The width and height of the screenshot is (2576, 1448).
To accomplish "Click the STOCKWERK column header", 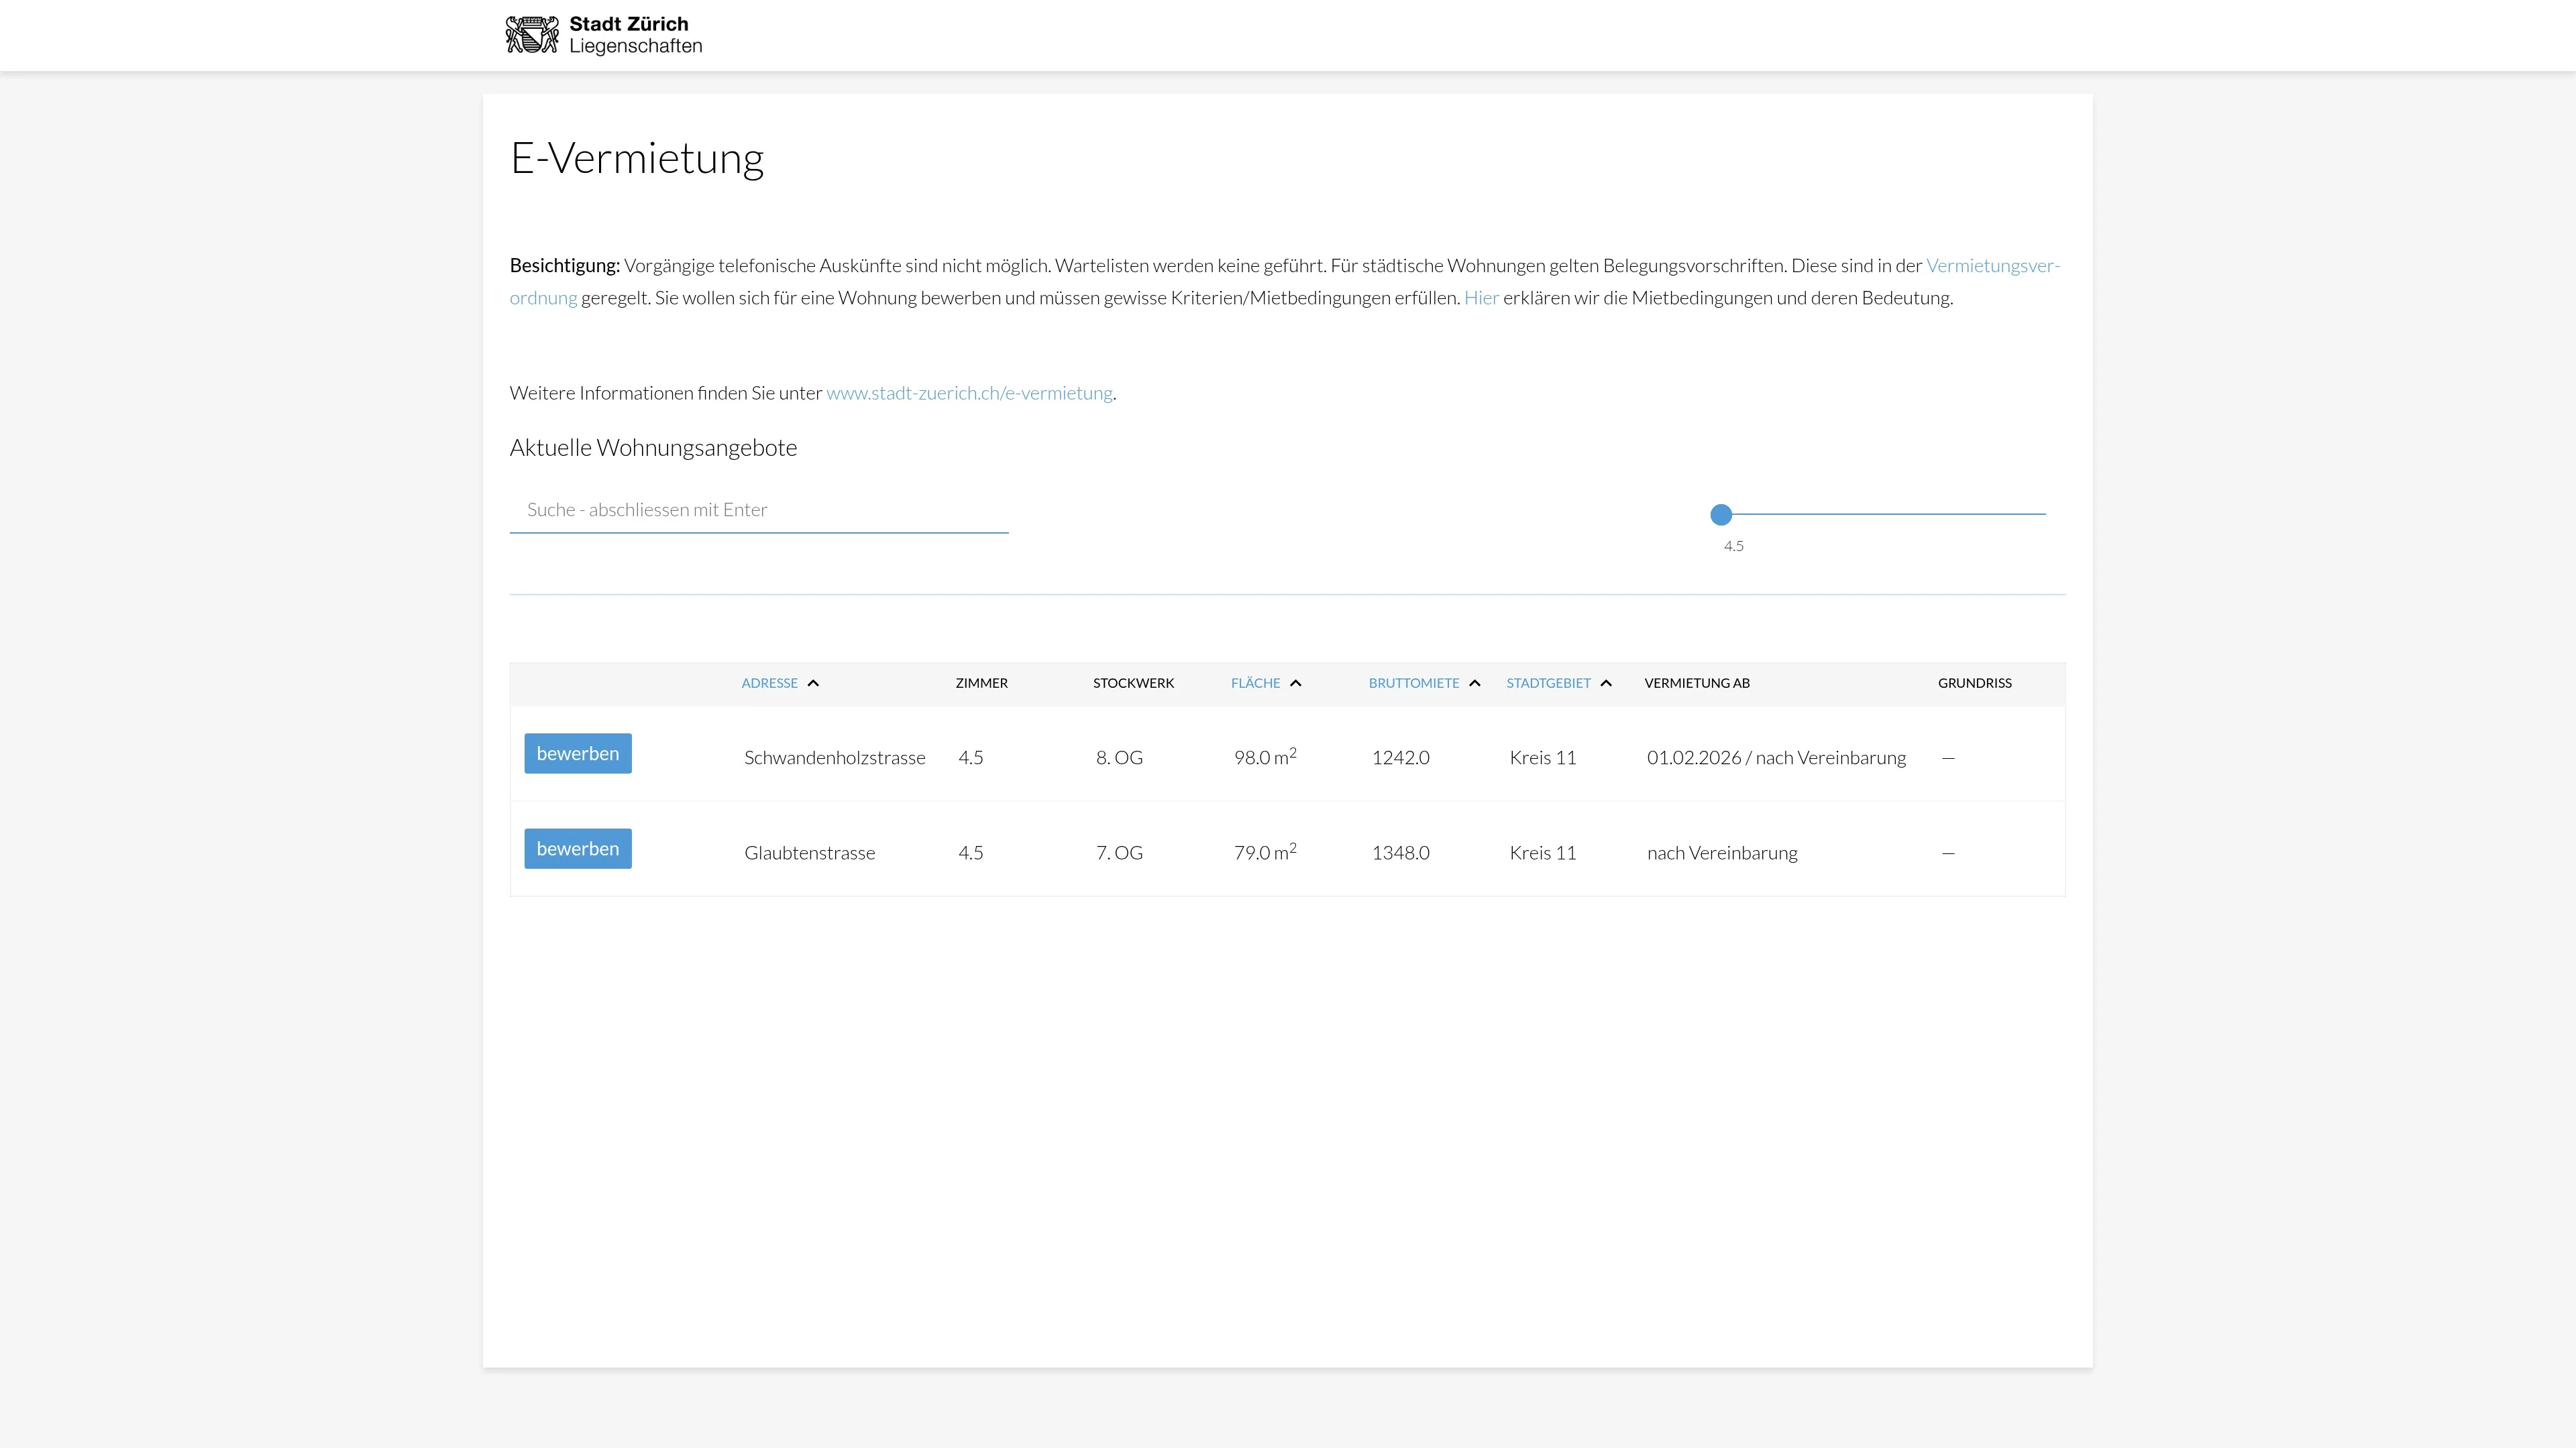I will pos(1133,684).
